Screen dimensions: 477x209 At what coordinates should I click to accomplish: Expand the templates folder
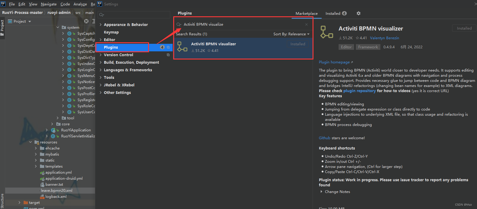pos(36,166)
